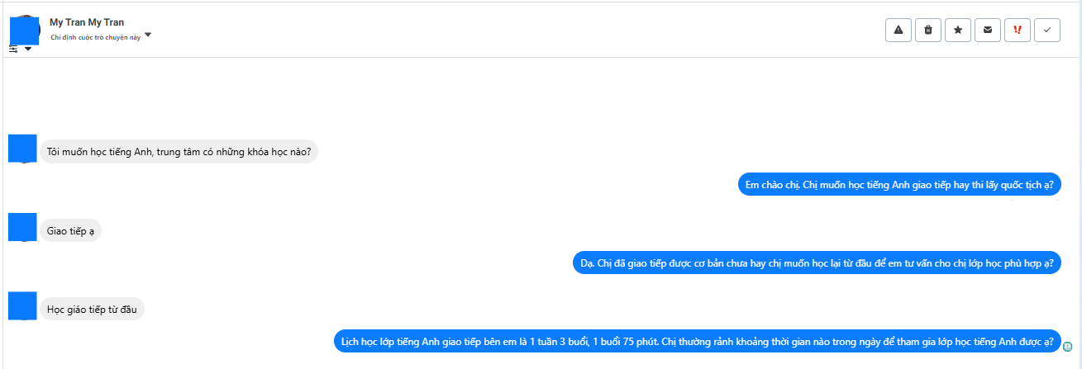Click sender avatar beside 'Giao tiếp ạ'
1082x369 pixels.
coord(22,227)
